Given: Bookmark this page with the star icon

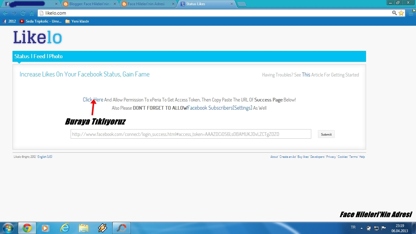Looking at the screenshot, I should pos(401,13).
